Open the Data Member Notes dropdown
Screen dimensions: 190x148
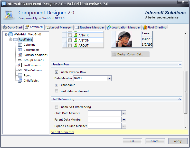point(109,78)
